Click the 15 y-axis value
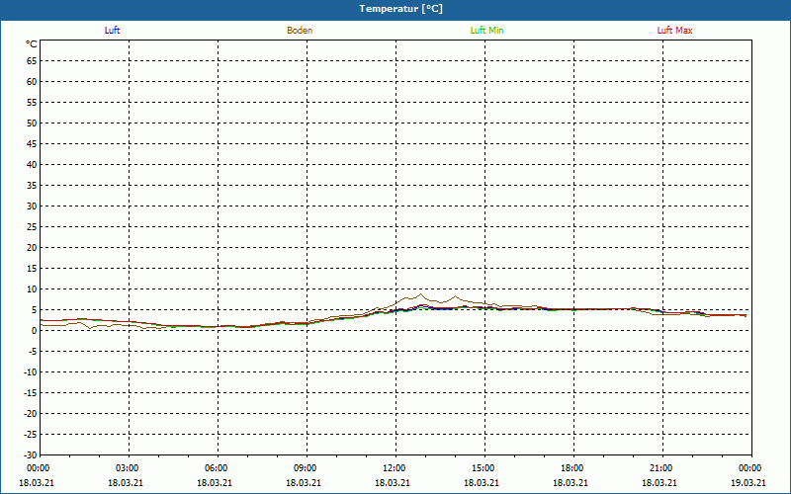Screen dimensions: 791x494 (32, 269)
